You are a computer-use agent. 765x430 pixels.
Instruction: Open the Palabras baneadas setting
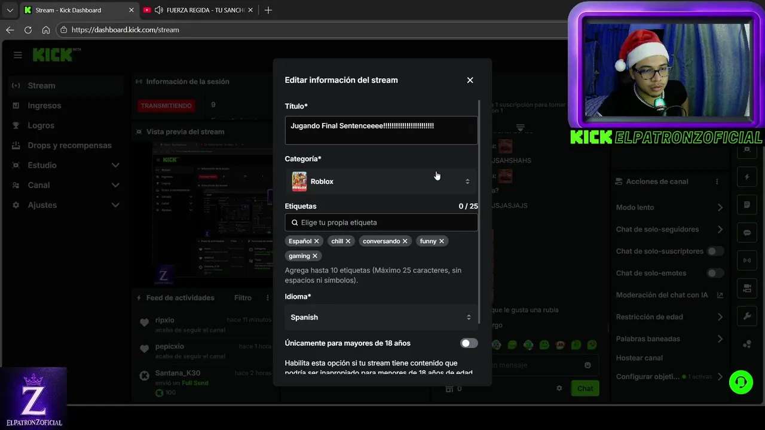[669, 339]
